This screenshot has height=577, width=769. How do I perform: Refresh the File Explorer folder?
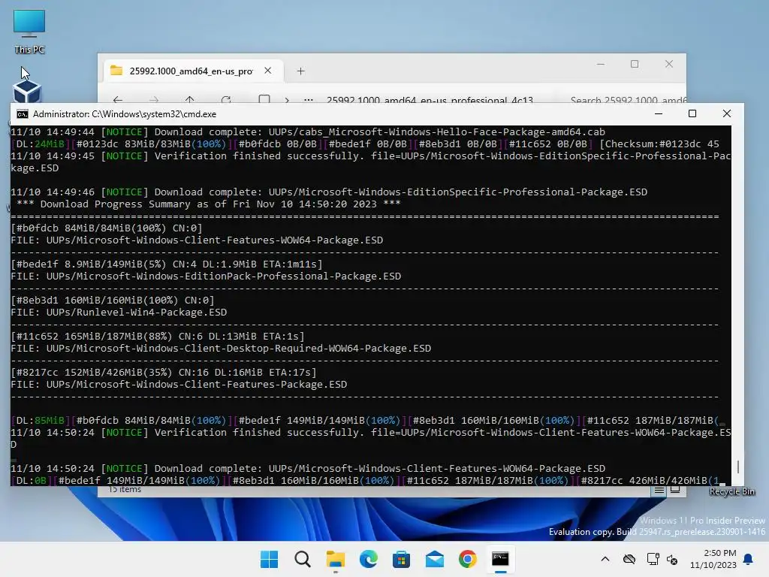[226, 100]
